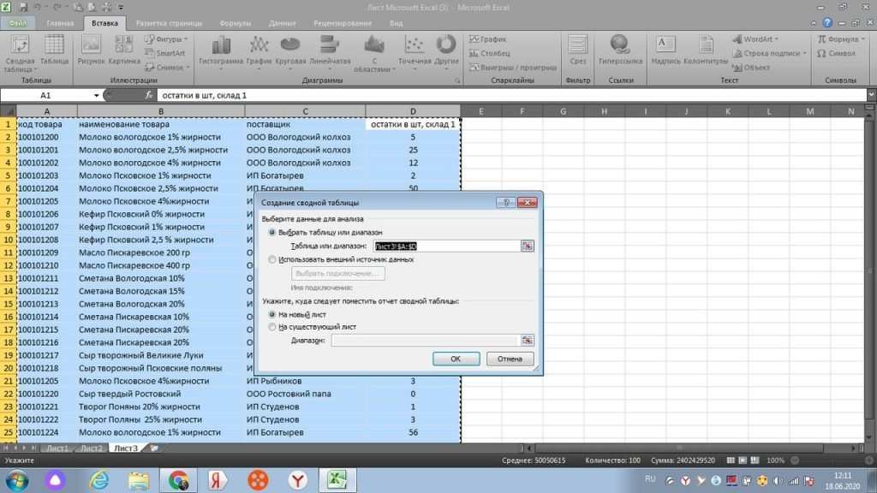Viewport: 877px width, 493px height.
Task: Switch to the Формулы ribbon tab
Action: pos(236,23)
